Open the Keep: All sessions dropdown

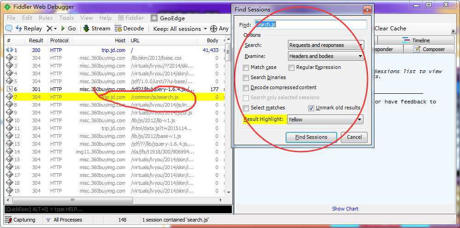point(180,28)
